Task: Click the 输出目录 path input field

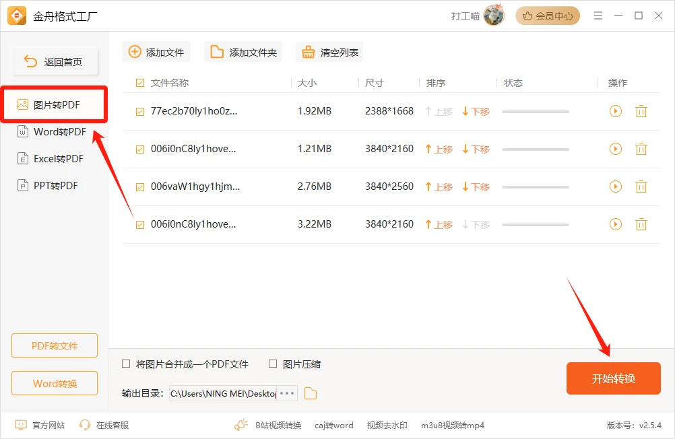Action: [x=223, y=393]
